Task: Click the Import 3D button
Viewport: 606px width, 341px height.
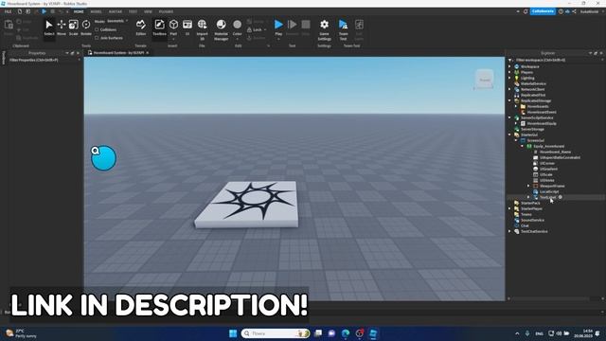Action: click(x=202, y=29)
